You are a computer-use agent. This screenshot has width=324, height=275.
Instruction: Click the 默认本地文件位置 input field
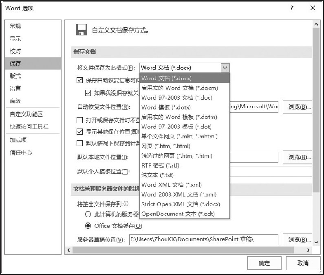pos(254,157)
